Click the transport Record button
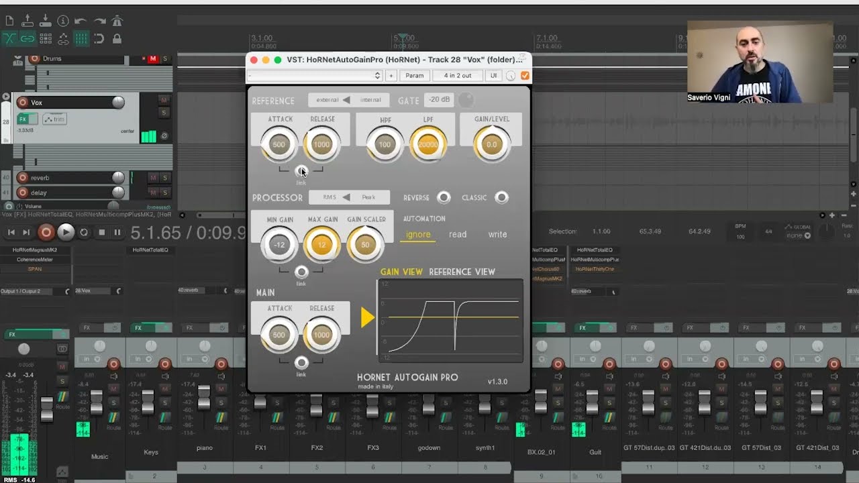 point(46,233)
